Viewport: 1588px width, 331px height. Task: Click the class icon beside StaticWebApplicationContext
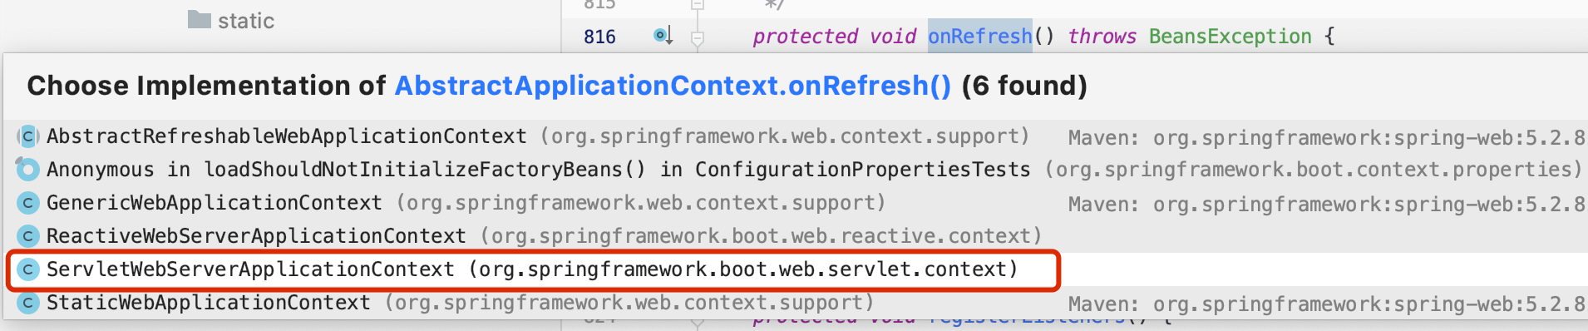click(28, 303)
